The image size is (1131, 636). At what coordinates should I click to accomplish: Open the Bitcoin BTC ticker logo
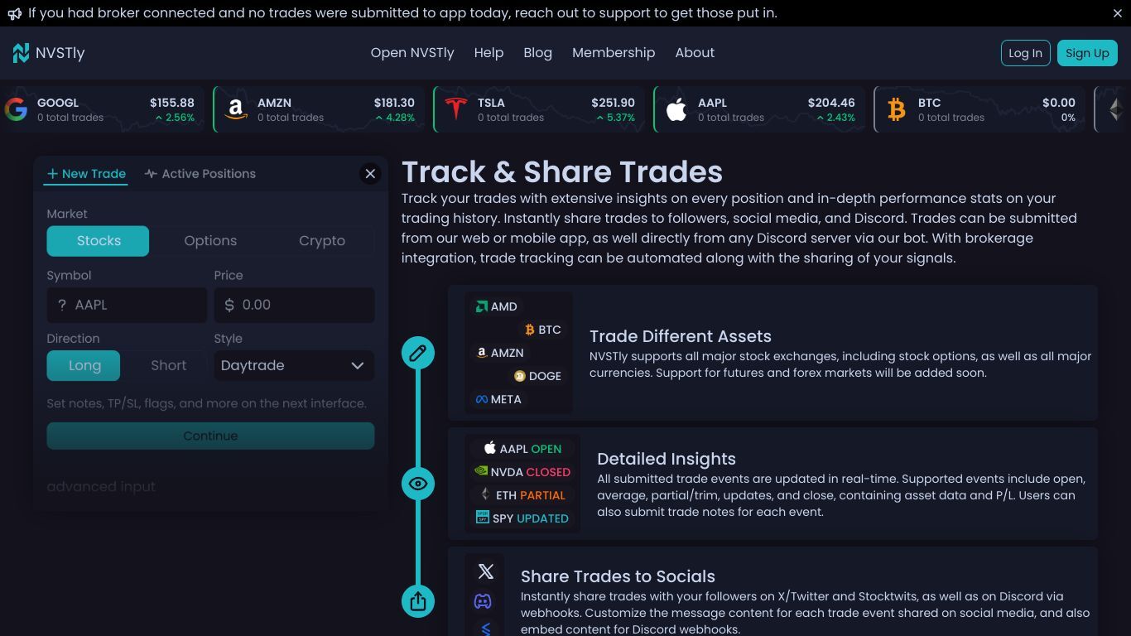pyautogui.click(x=897, y=109)
